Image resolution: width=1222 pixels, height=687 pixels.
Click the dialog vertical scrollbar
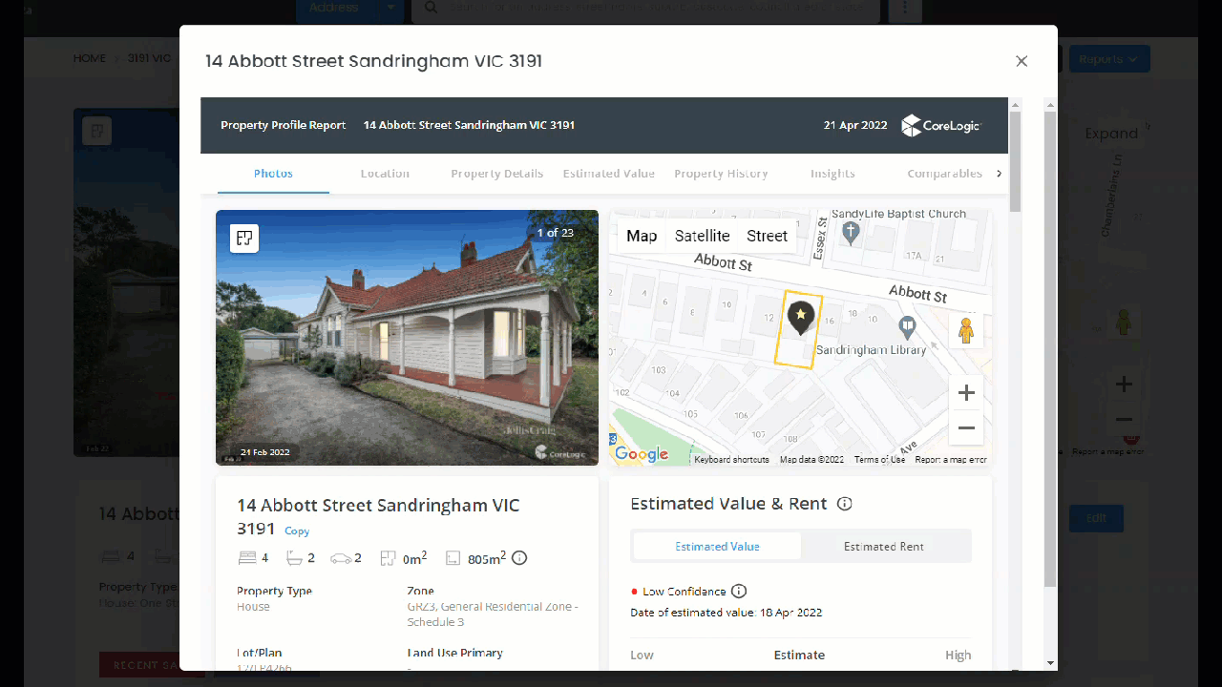click(1050, 348)
